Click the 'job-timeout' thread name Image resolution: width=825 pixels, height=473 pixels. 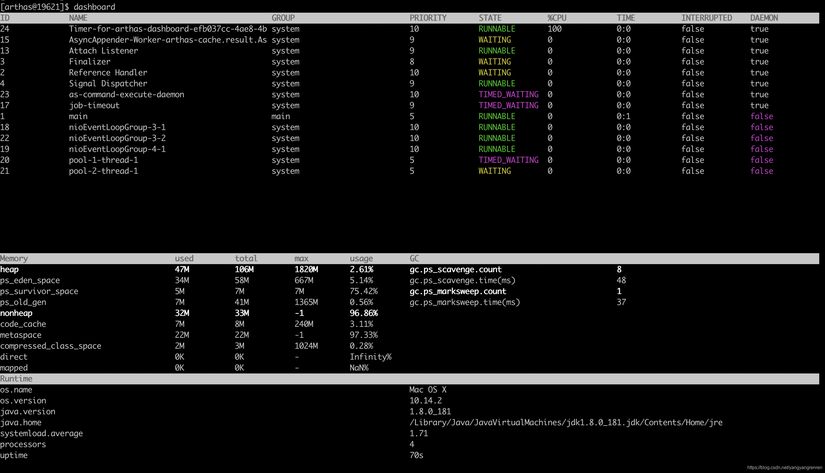(94, 105)
